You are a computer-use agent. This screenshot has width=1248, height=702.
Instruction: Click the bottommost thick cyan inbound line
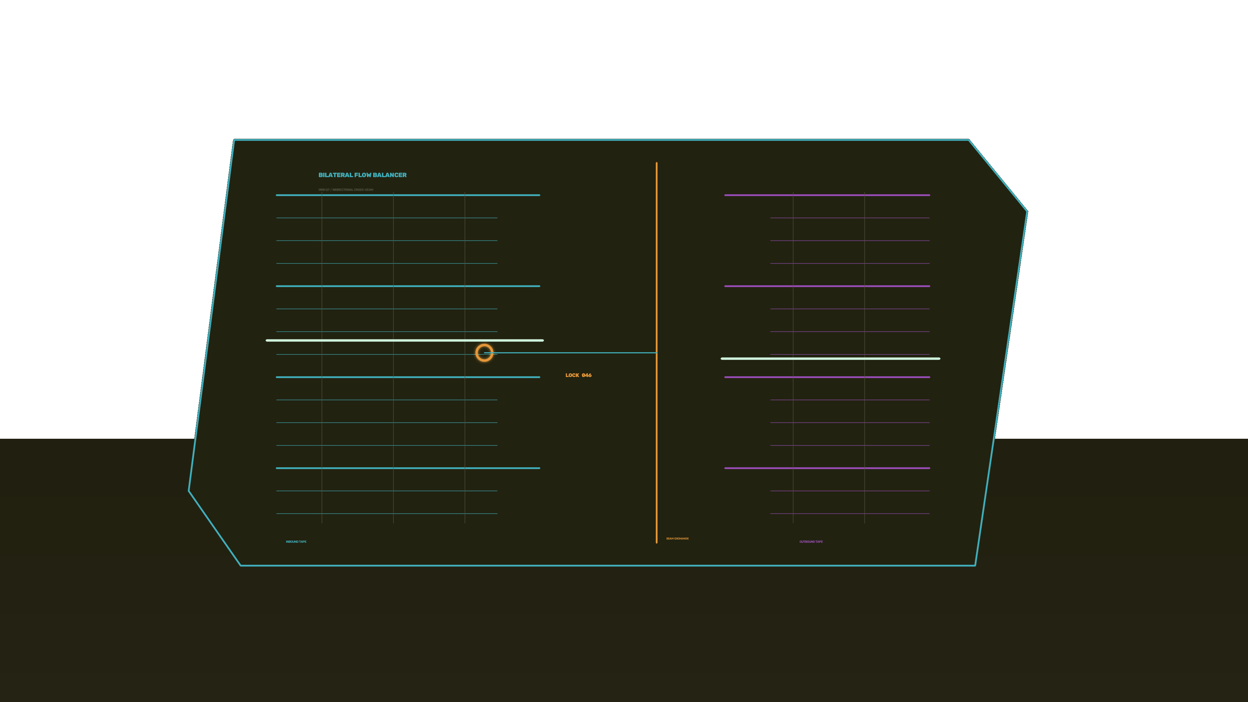coord(408,468)
